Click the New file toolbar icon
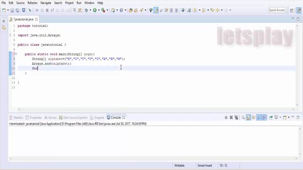303x170 pixels. pos(4,10)
